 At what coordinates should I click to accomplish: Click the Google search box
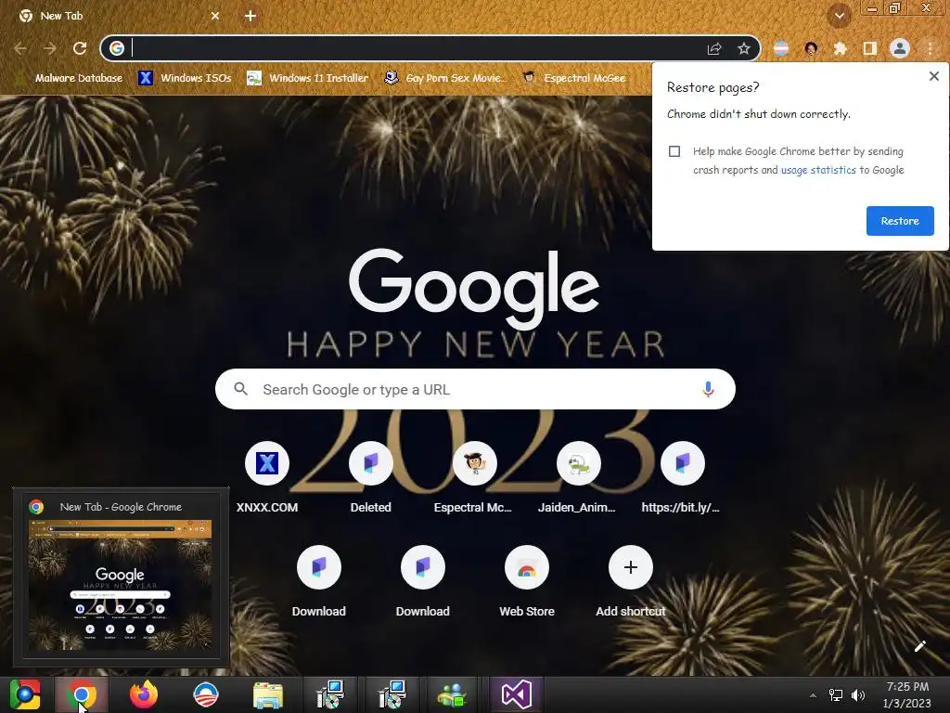475,389
